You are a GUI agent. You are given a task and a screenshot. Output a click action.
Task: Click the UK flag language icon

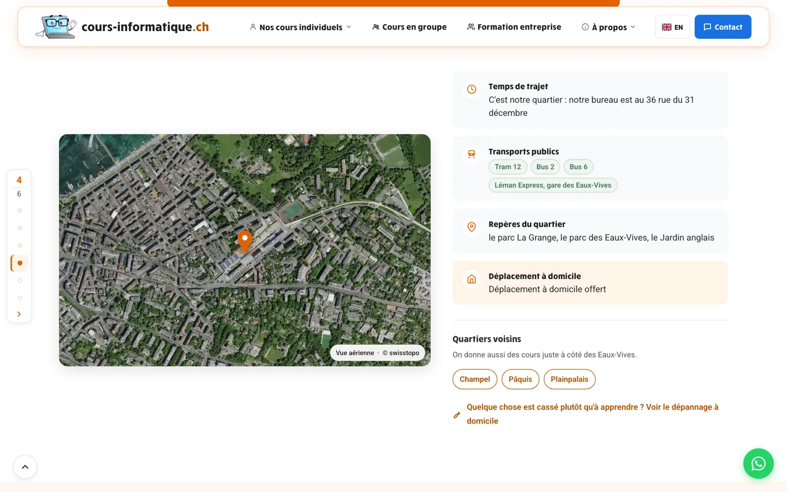tap(667, 27)
